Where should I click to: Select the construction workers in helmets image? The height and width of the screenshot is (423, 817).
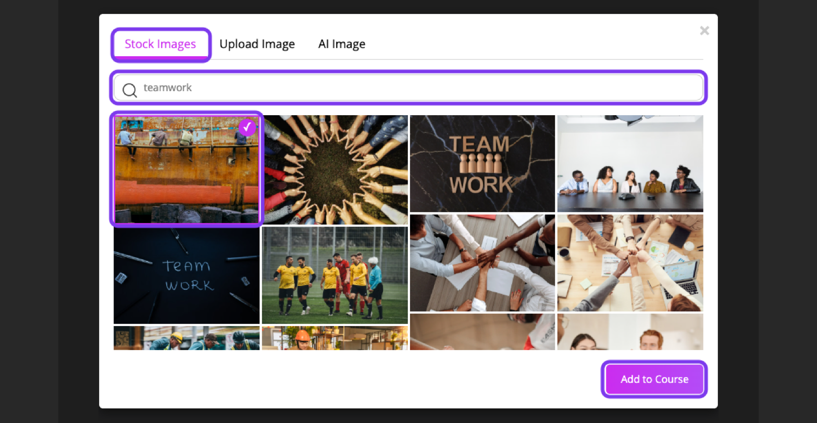(x=187, y=338)
